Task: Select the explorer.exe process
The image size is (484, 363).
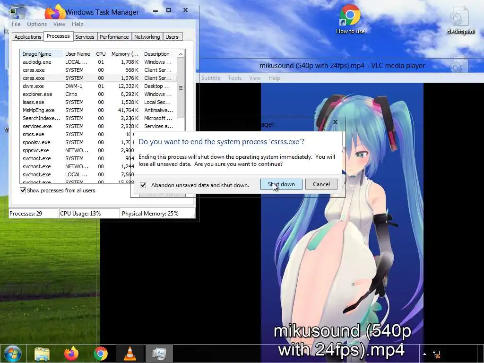Action: pyautogui.click(x=98, y=94)
